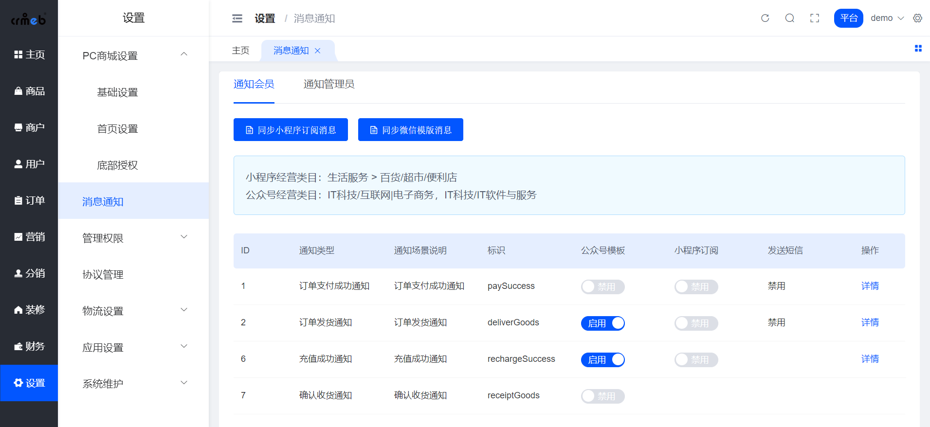This screenshot has width=930, height=427.
Task: Enable 公众号模板 toggle for paySuccess row
Action: tap(602, 287)
